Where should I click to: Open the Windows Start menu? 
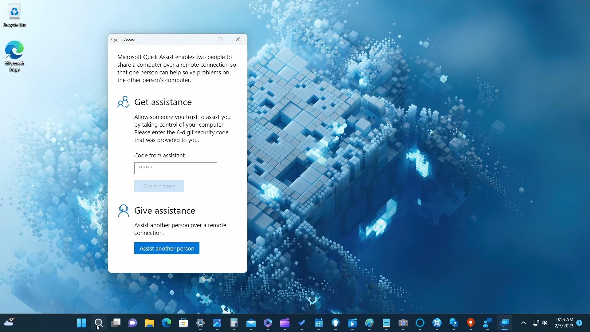tap(81, 323)
